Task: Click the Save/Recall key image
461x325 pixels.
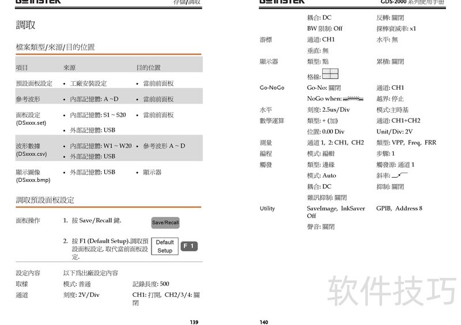Action: 165,223
